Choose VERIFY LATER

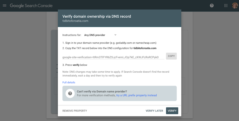154,111
